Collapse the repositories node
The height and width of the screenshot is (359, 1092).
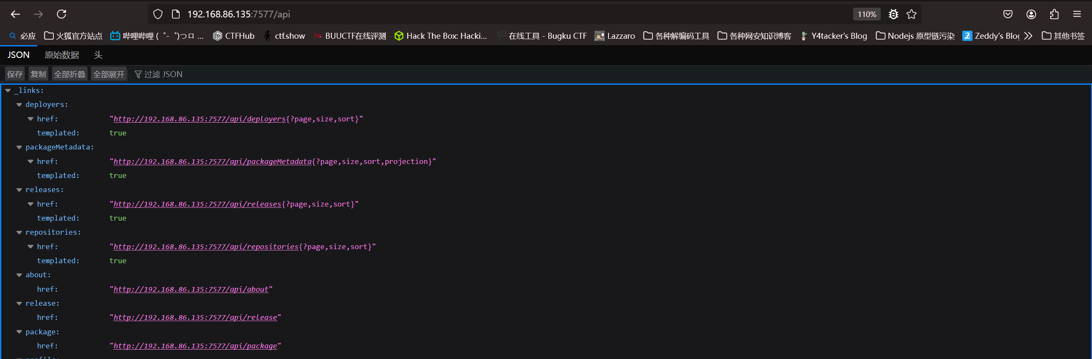coord(19,233)
